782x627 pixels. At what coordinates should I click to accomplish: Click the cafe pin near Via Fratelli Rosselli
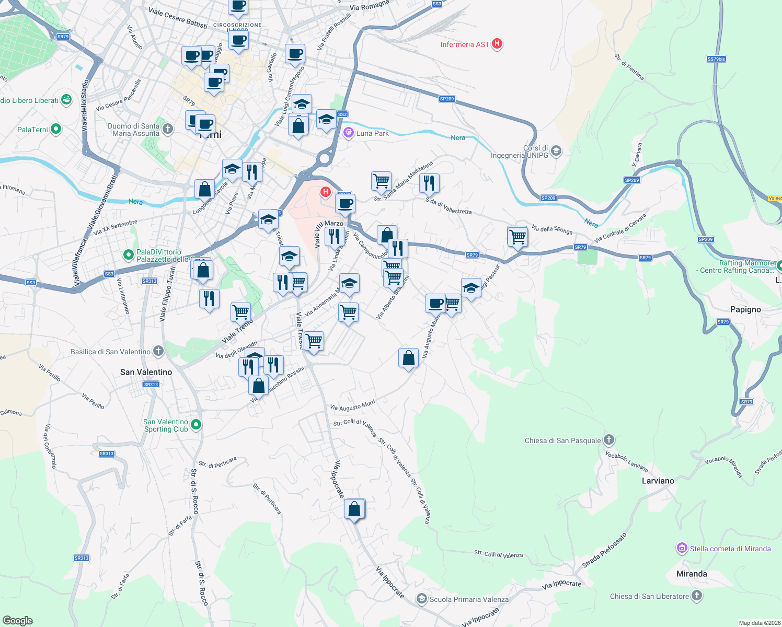click(295, 55)
